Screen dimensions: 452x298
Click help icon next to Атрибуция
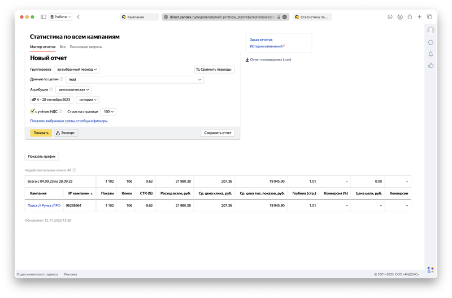click(51, 89)
